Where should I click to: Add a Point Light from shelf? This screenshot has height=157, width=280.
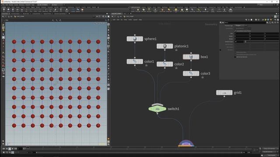point(138,10)
